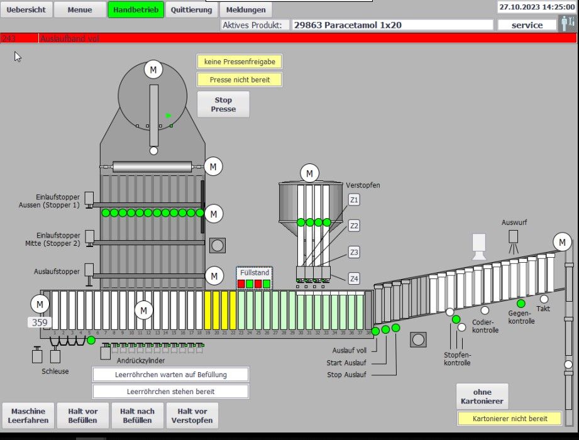Click the press motor icon atop the round hopper
Screen dimensions: 579x440
(x=153, y=69)
